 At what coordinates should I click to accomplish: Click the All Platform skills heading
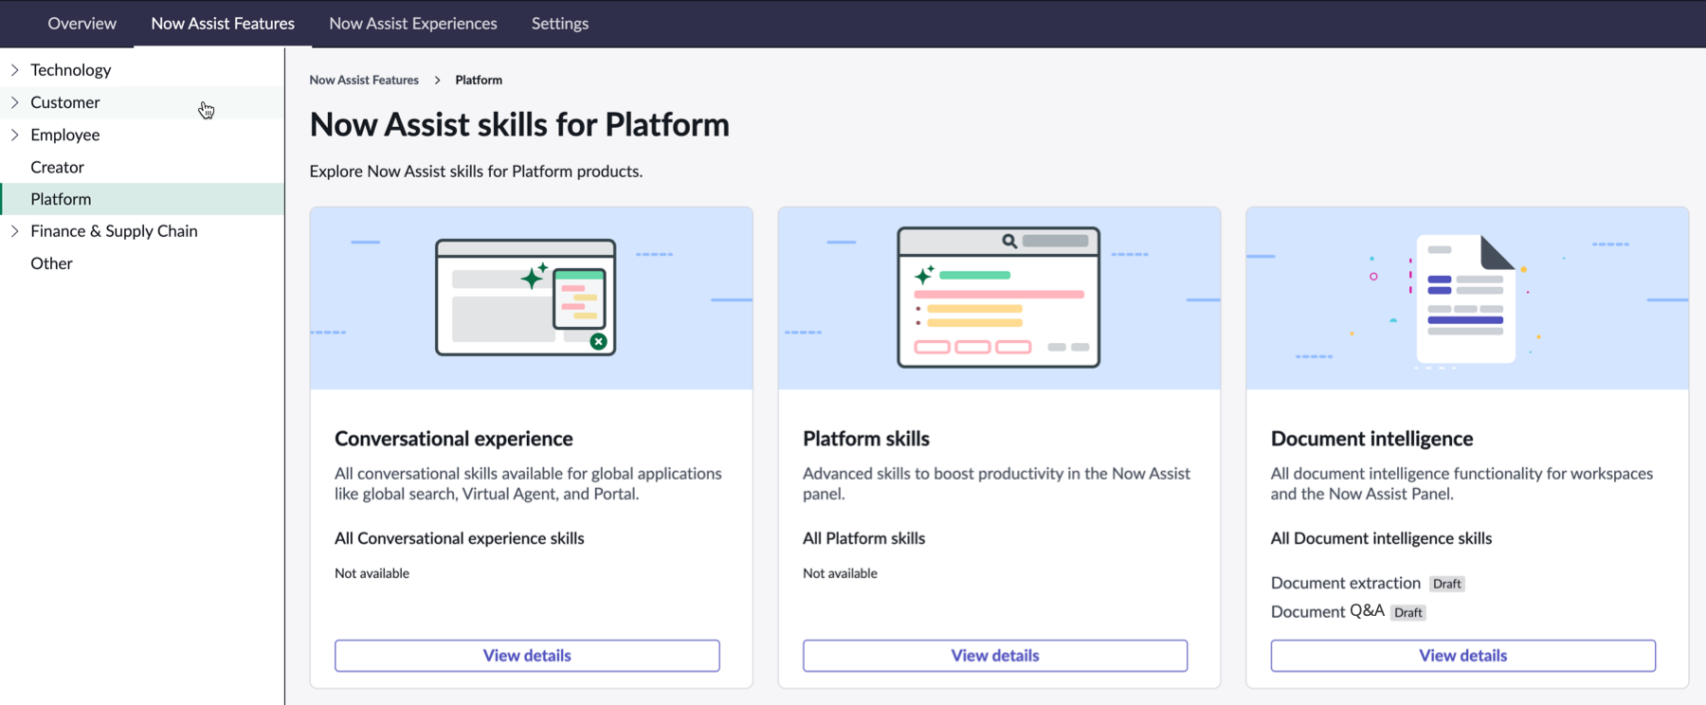[864, 538]
